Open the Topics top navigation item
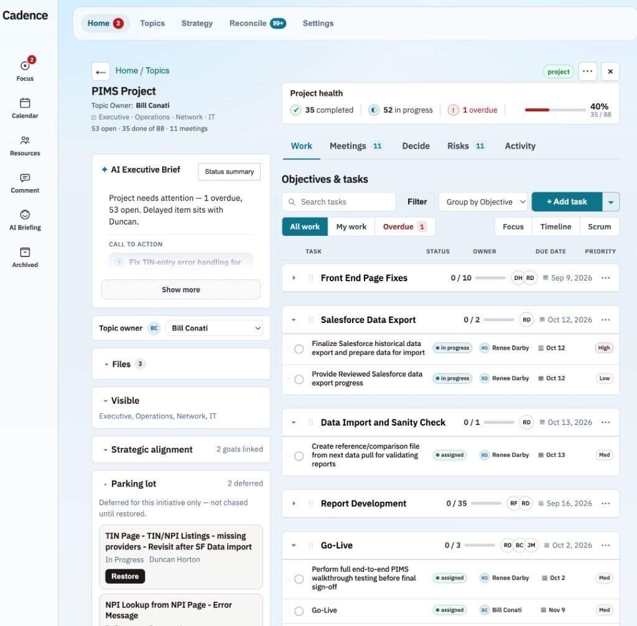Viewport: 637px width, 626px height. [x=152, y=23]
